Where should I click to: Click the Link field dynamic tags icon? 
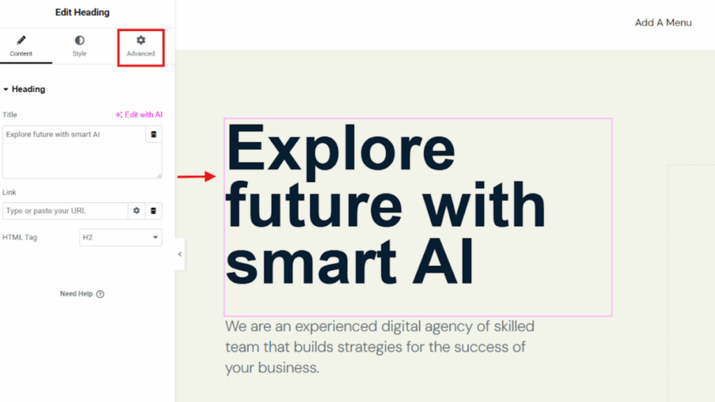click(x=154, y=211)
